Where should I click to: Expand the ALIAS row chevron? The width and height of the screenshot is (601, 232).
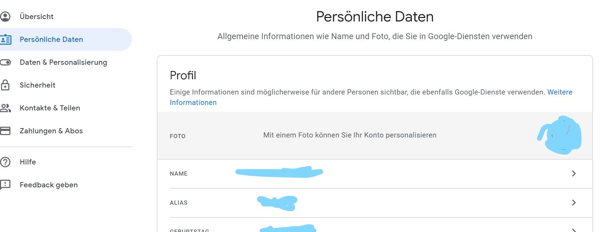(574, 203)
